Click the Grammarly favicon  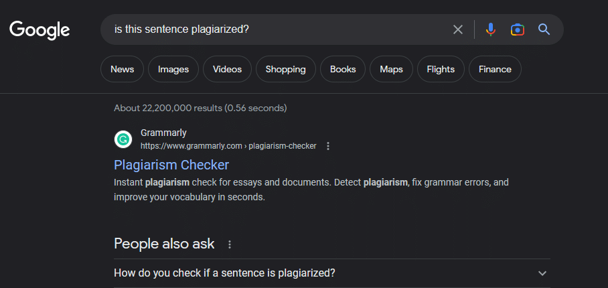[x=123, y=139]
